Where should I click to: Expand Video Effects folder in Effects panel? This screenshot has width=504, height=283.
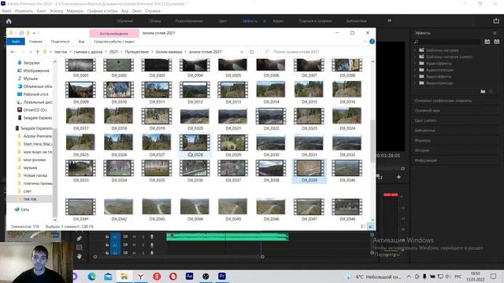click(x=415, y=76)
